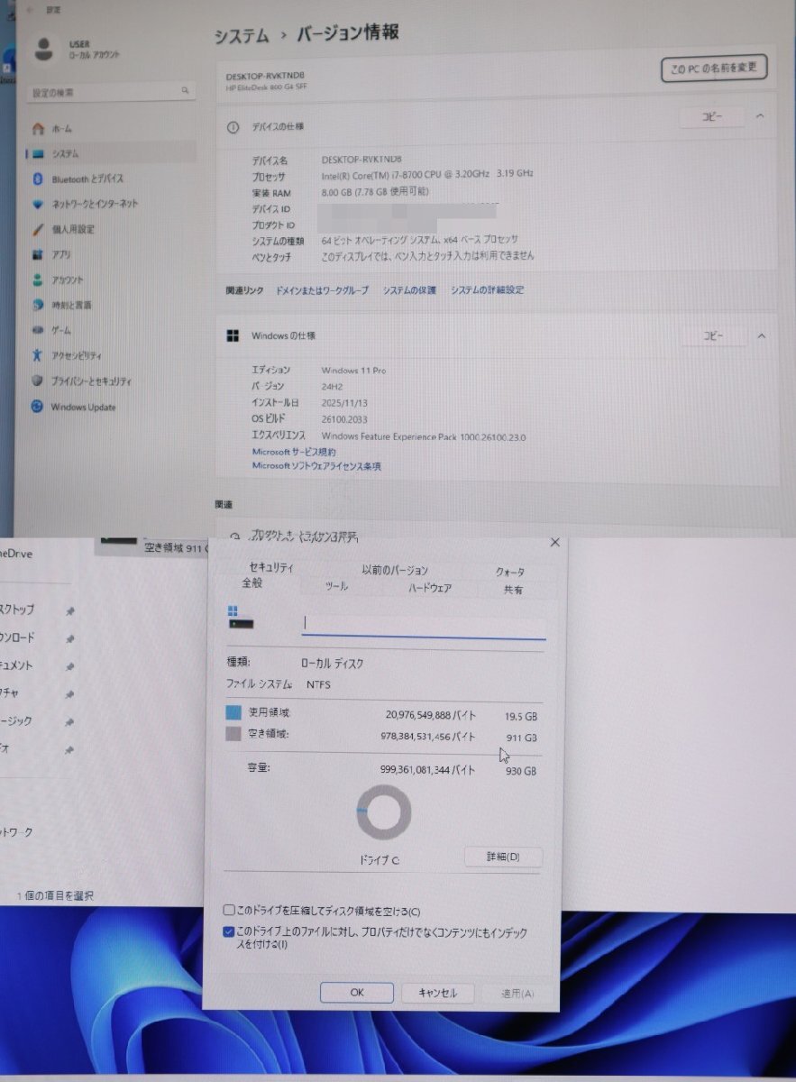This screenshot has height=1082, width=796.
Task: Open ドメインまたはワークグループ link
Action: (322, 290)
